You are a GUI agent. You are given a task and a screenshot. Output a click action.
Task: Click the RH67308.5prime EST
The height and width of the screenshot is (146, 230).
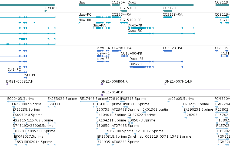(x=107, y=134)
